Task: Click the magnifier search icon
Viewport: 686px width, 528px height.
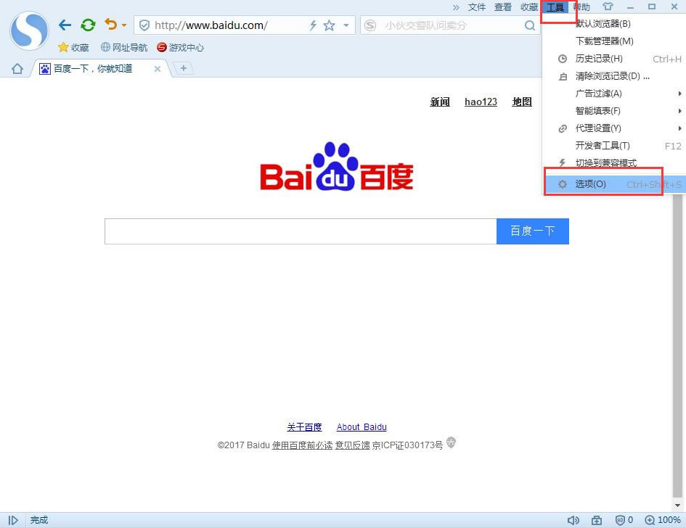Action: pyautogui.click(x=530, y=25)
